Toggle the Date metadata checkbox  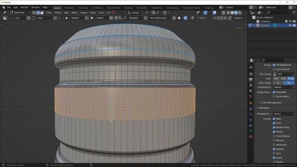pos(274,119)
